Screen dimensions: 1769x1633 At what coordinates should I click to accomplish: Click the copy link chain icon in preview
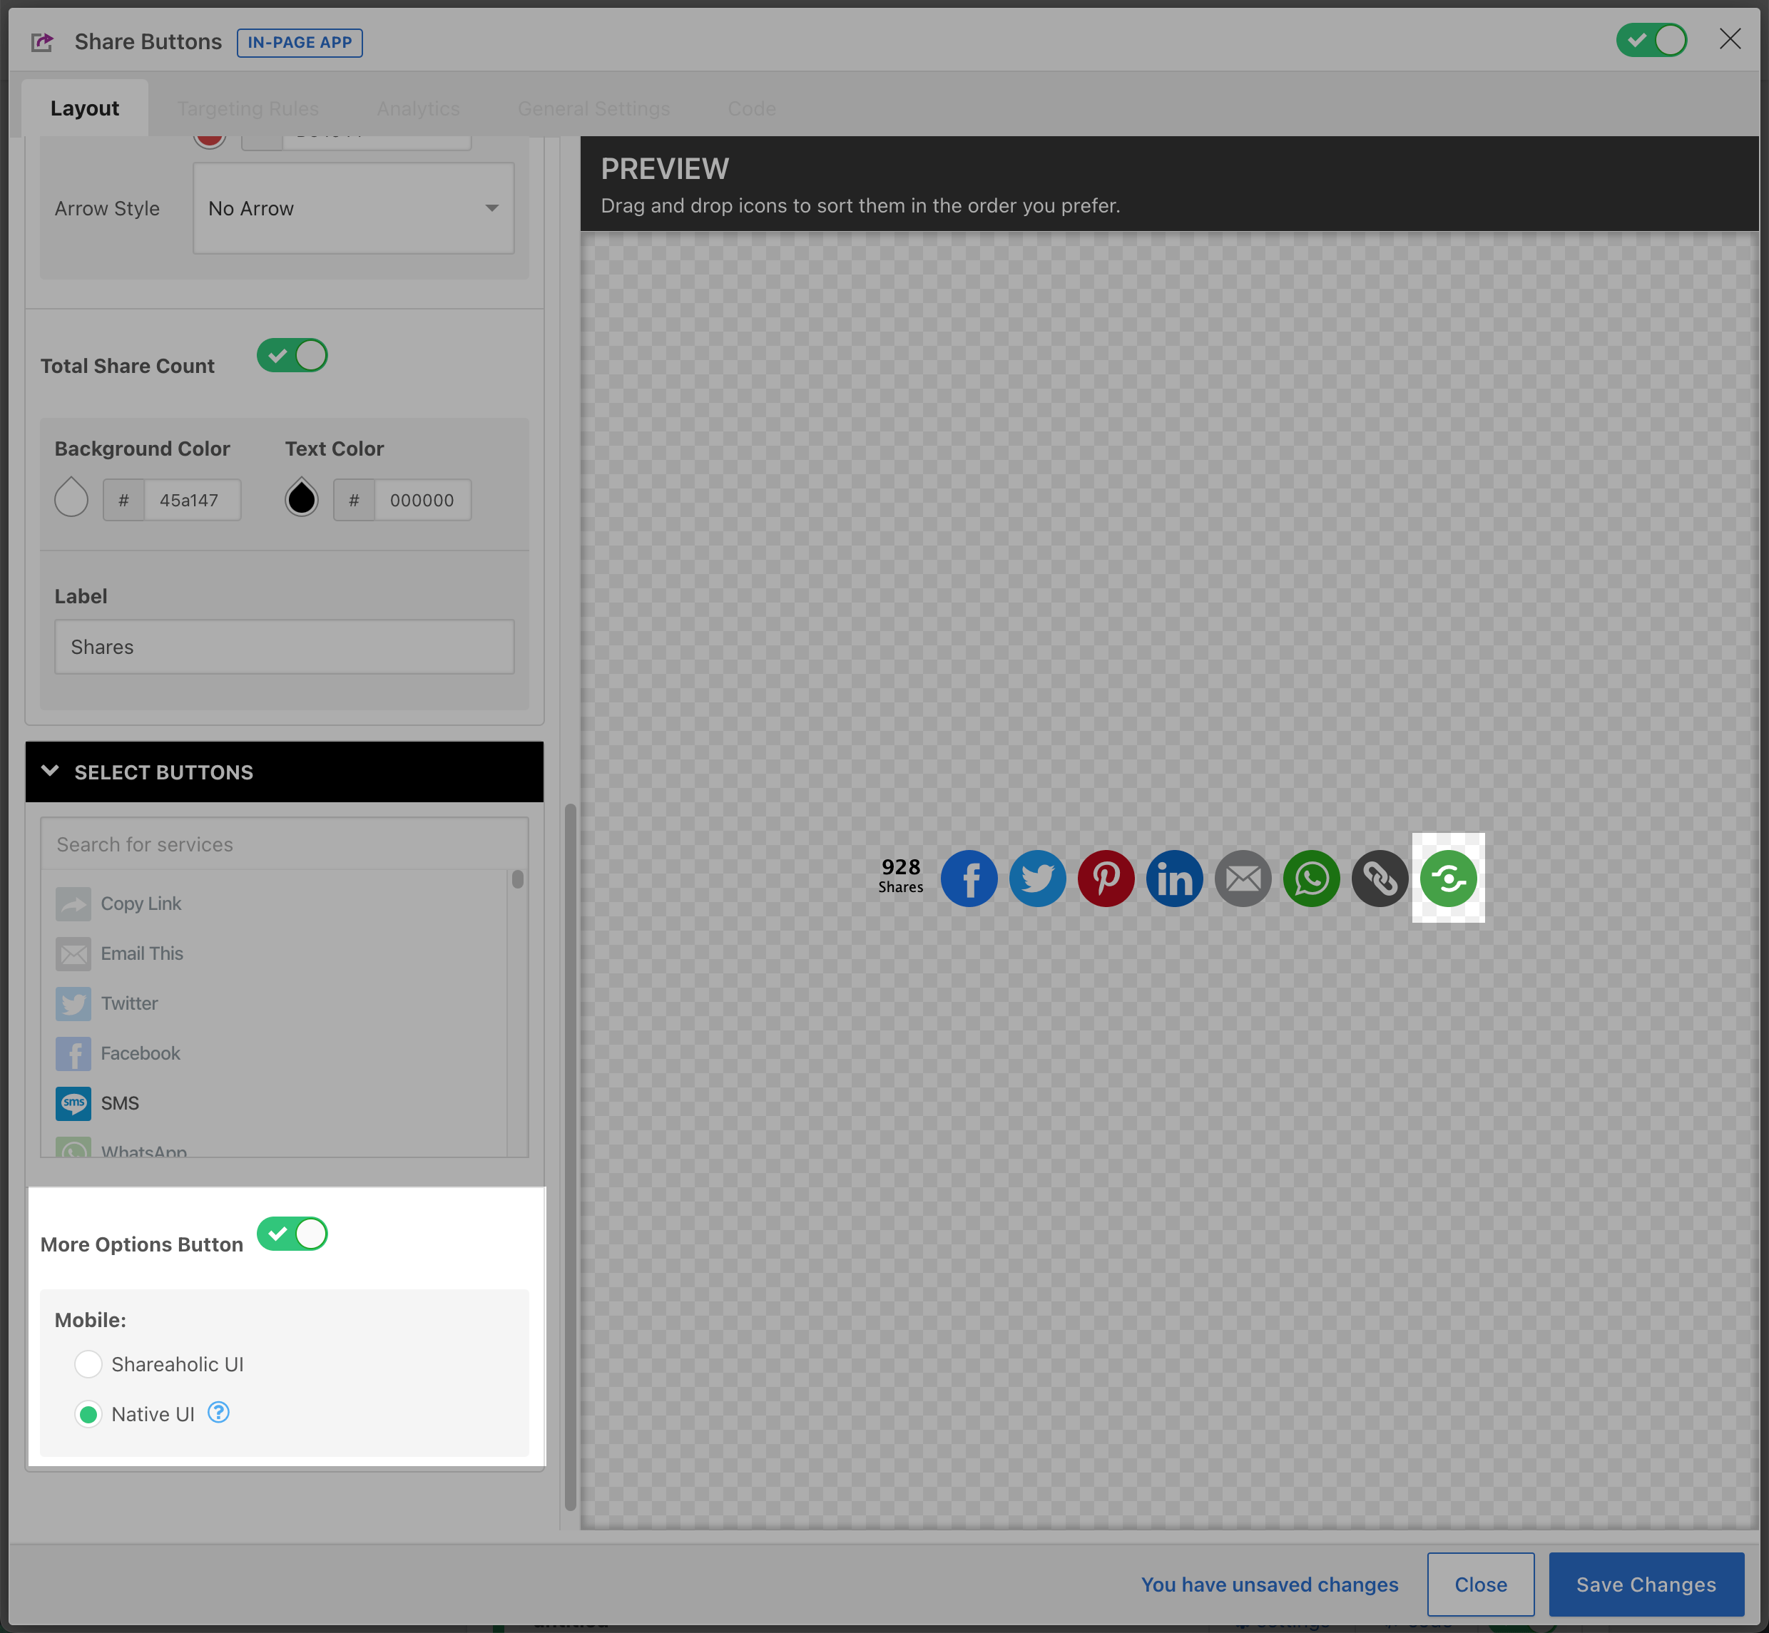(1379, 879)
